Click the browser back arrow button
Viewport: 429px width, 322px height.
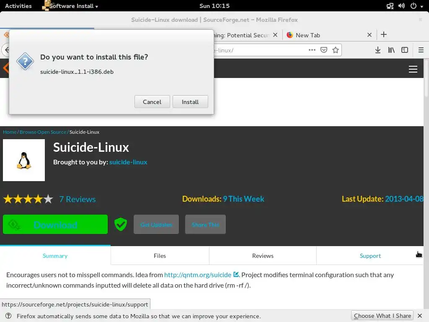click(x=6, y=50)
